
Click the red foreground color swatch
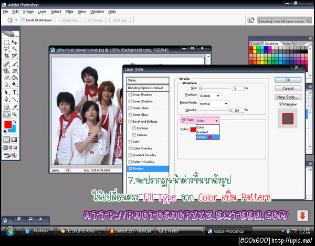click(x=8, y=125)
